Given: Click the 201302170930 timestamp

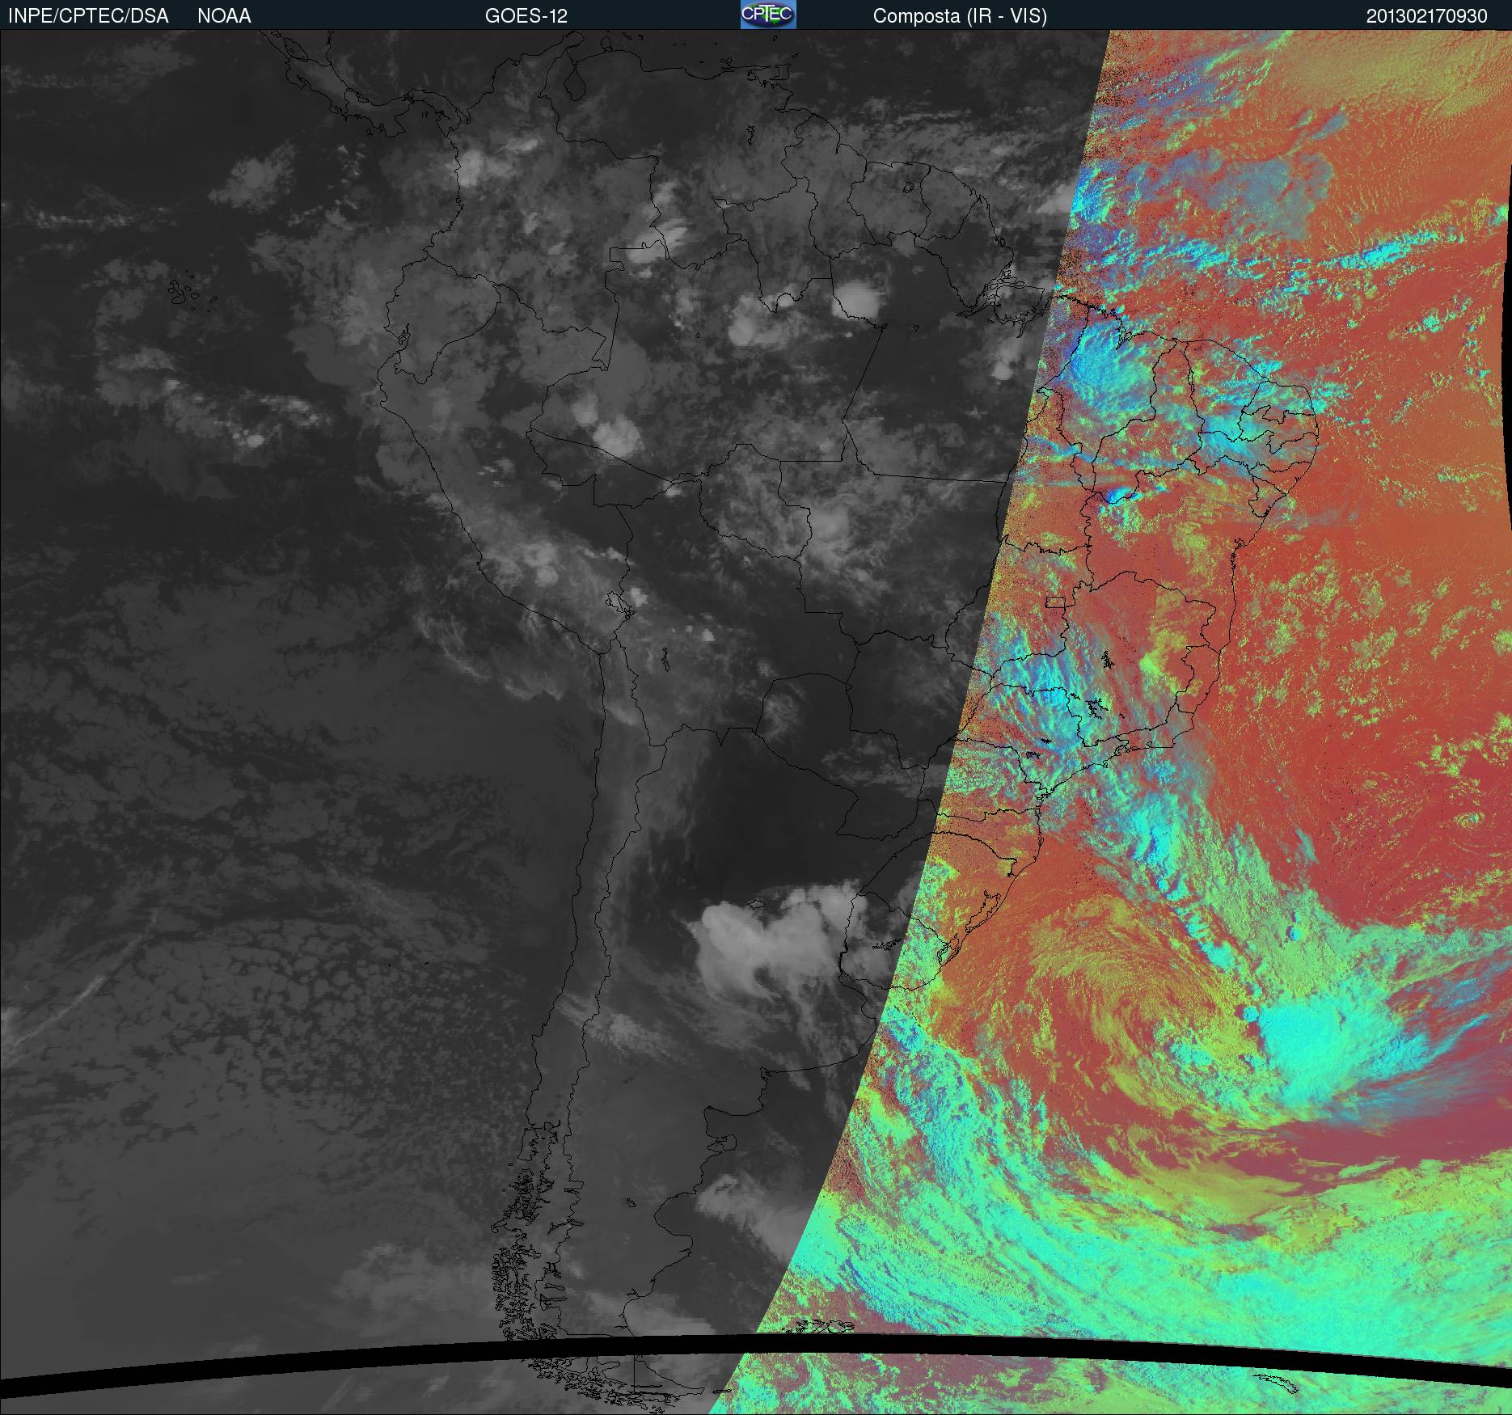Looking at the screenshot, I should (x=1427, y=16).
